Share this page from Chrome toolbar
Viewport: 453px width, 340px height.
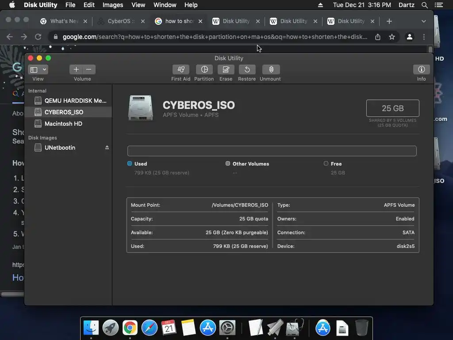click(378, 37)
